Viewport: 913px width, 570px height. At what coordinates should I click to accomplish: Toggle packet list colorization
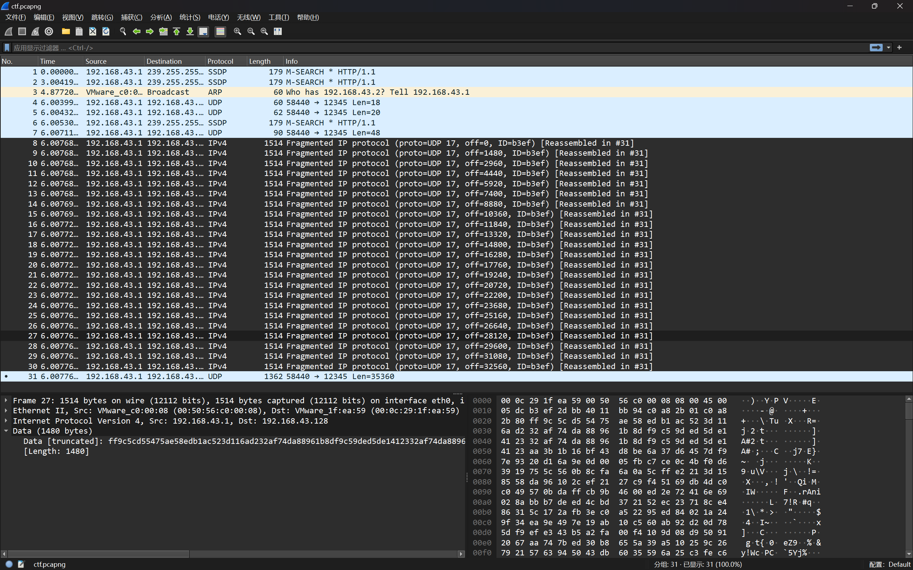pos(220,32)
